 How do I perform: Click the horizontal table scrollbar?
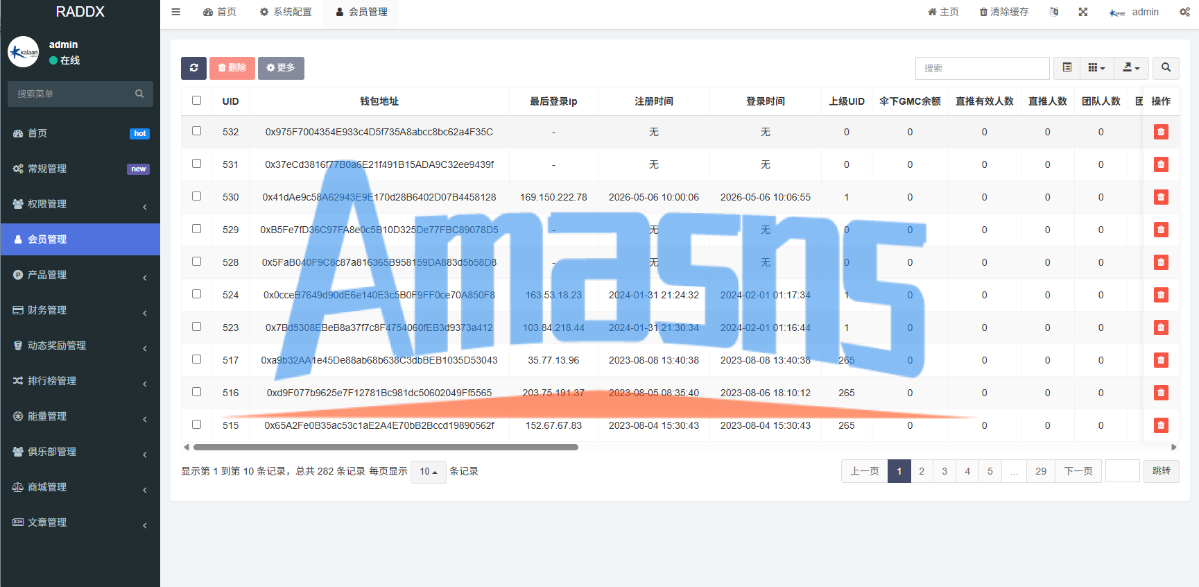386,448
